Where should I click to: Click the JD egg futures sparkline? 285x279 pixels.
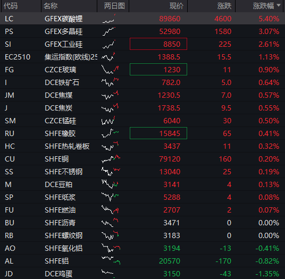[108, 274]
